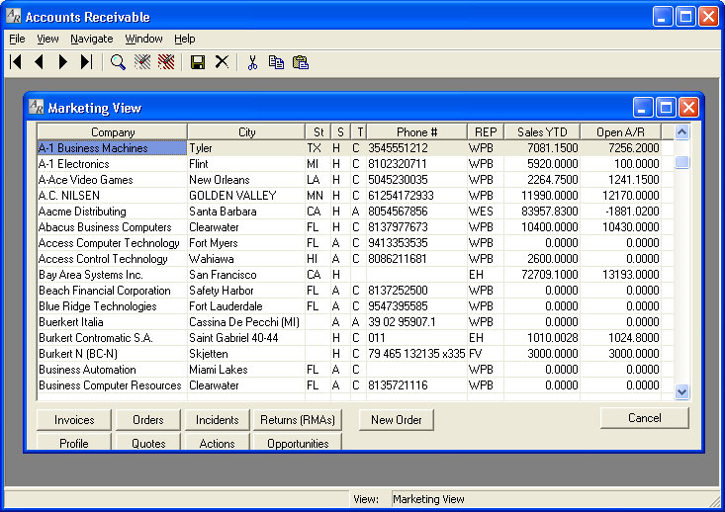Select Access Control Technology cell
This screenshot has width=725, height=512.
[x=112, y=259]
